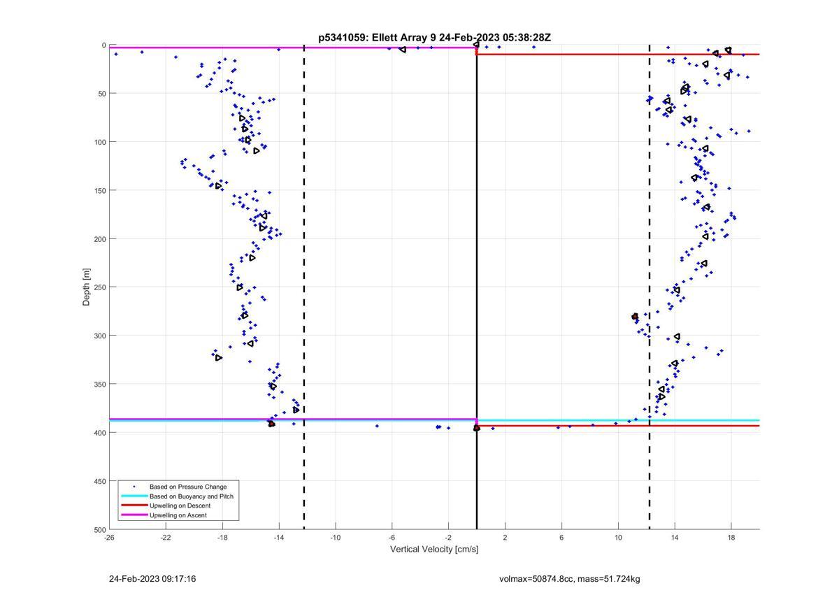Click the y-axis tick label 200
The height and width of the screenshot is (595, 839).
100,239
